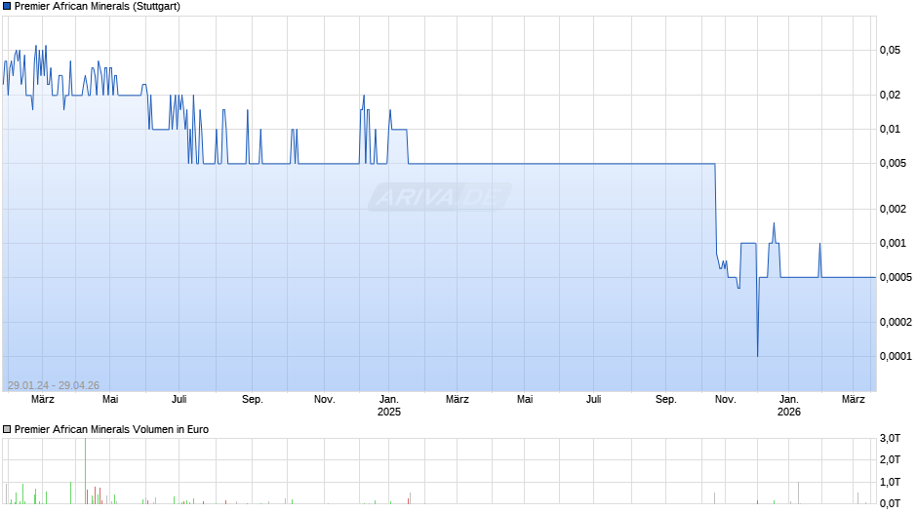This screenshot has width=917, height=513.
Task: Click the price axis label 0,002
Action: coord(893,209)
